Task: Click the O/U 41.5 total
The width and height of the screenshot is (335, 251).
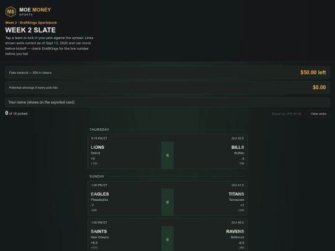Action: pyautogui.click(x=238, y=185)
